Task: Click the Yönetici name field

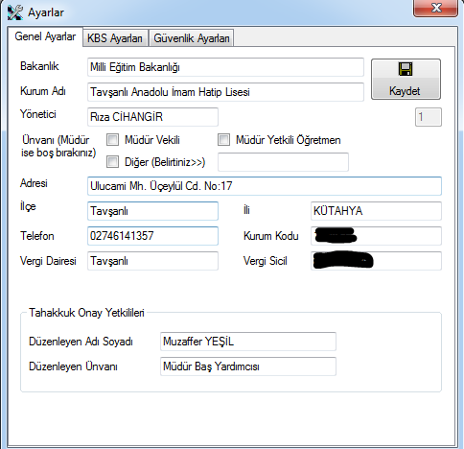Action: tap(152, 117)
